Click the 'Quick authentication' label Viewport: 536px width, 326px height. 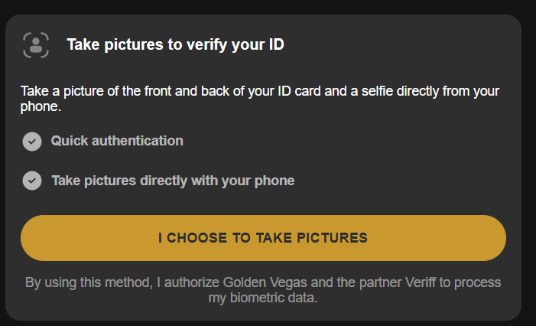(117, 141)
